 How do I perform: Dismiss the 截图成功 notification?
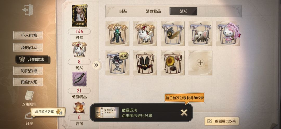[x=184, y=112]
